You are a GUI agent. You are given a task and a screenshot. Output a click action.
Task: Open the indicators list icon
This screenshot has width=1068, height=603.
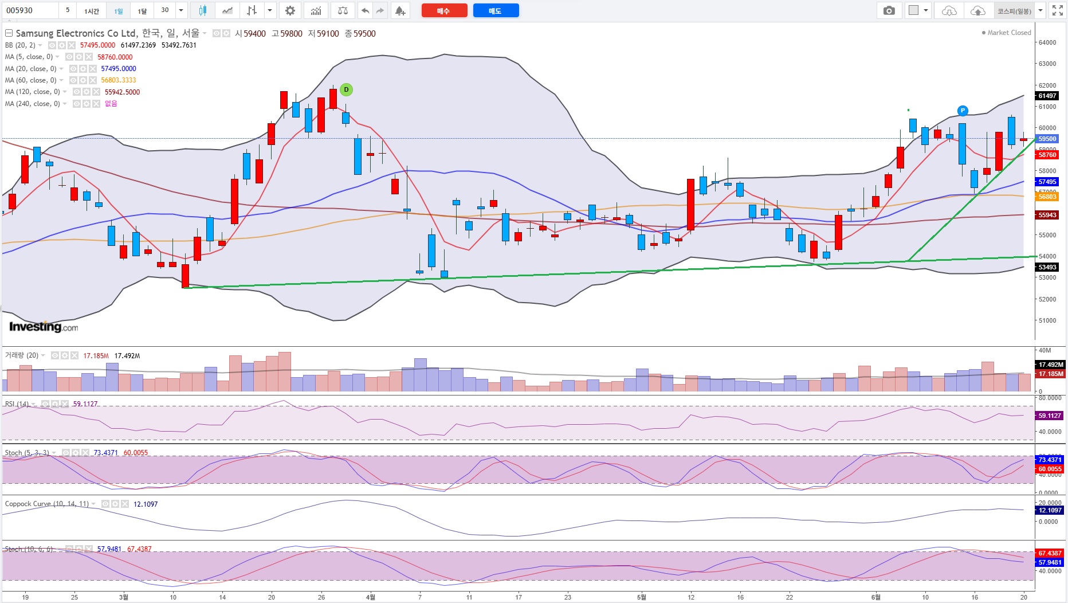pyautogui.click(x=316, y=10)
